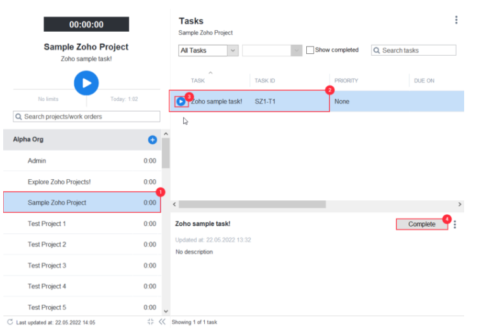Start the timer with the large play button
480x332 pixels.
(86, 83)
